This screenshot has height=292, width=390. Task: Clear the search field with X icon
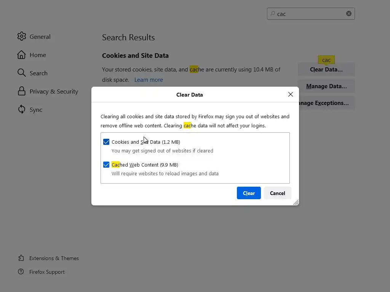(x=349, y=14)
